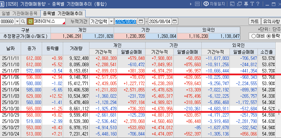Click the title bar play arrow icon
281x138 pixels.
pos(191,4)
